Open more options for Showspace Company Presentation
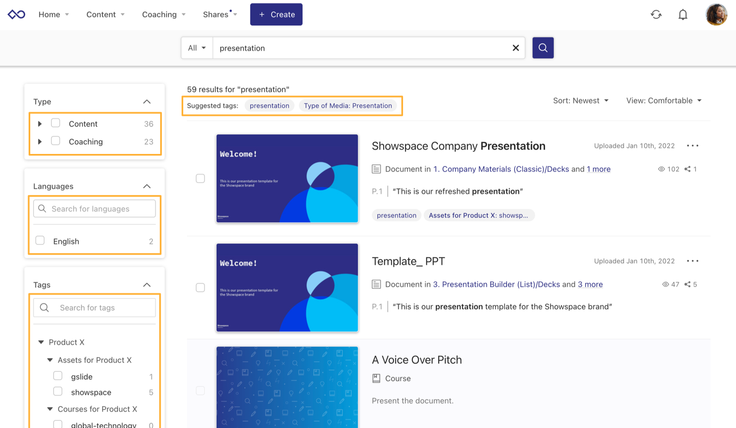Image resolution: width=736 pixels, height=428 pixels. coord(693,146)
